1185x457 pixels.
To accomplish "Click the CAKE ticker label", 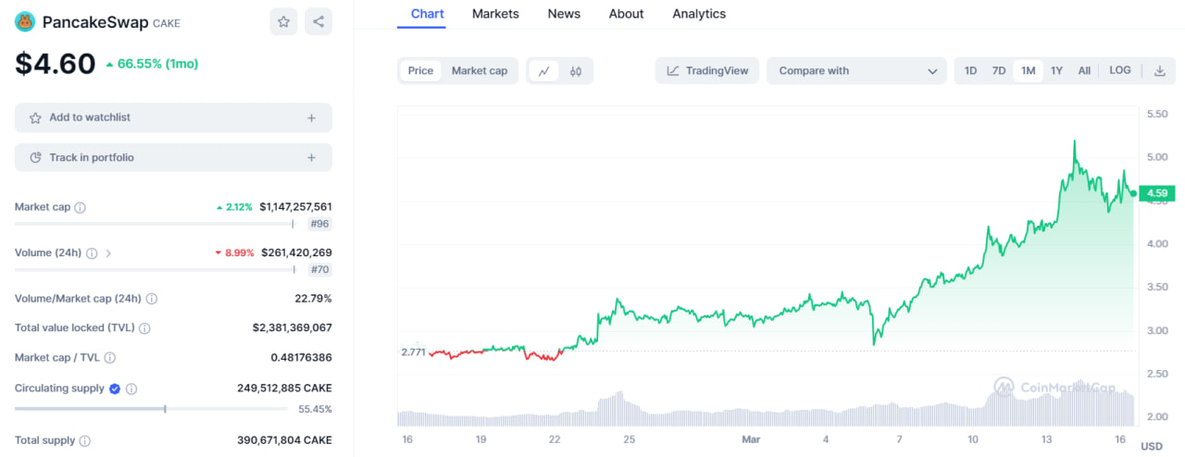I will (166, 23).
